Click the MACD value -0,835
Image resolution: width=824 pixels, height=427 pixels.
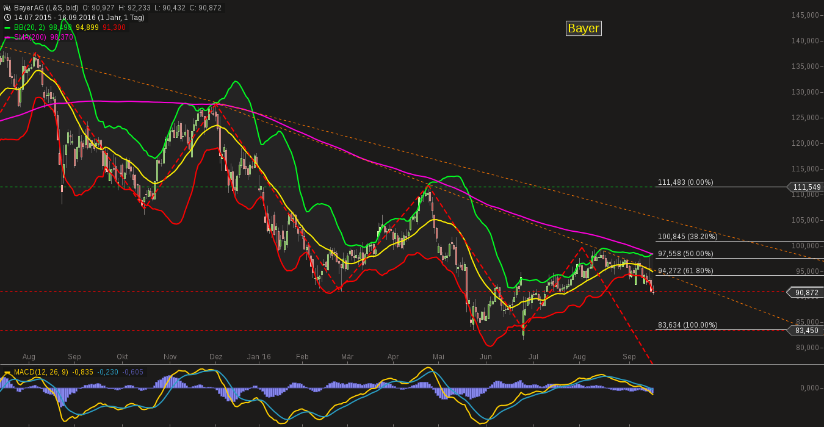tap(82, 372)
